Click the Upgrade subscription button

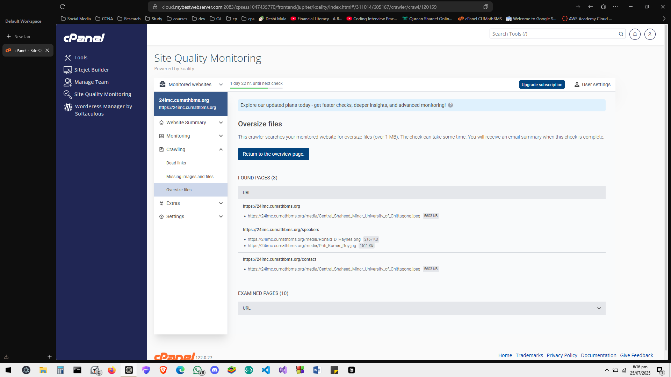click(x=542, y=84)
